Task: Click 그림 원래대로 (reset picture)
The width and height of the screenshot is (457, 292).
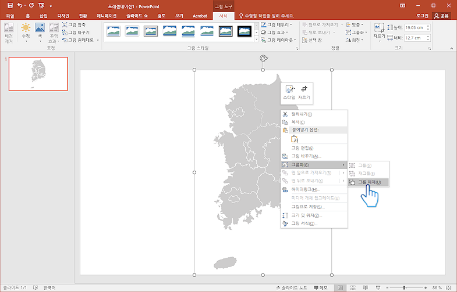Action: 80,40
